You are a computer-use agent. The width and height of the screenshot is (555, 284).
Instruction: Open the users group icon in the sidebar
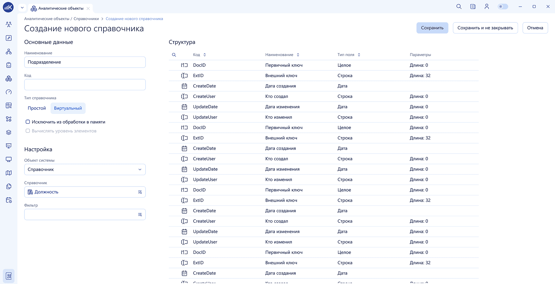point(9,24)
